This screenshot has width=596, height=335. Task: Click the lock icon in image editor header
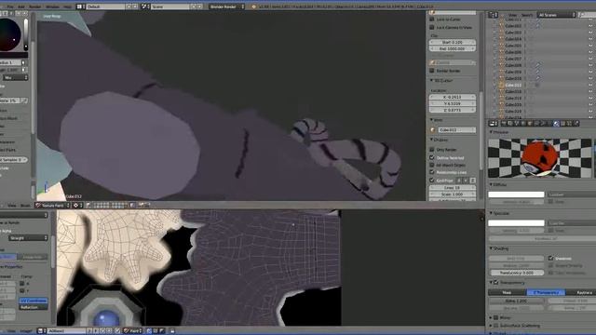click(172, 331)
